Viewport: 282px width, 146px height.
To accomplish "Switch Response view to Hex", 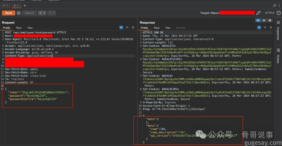I will (168, 28).
